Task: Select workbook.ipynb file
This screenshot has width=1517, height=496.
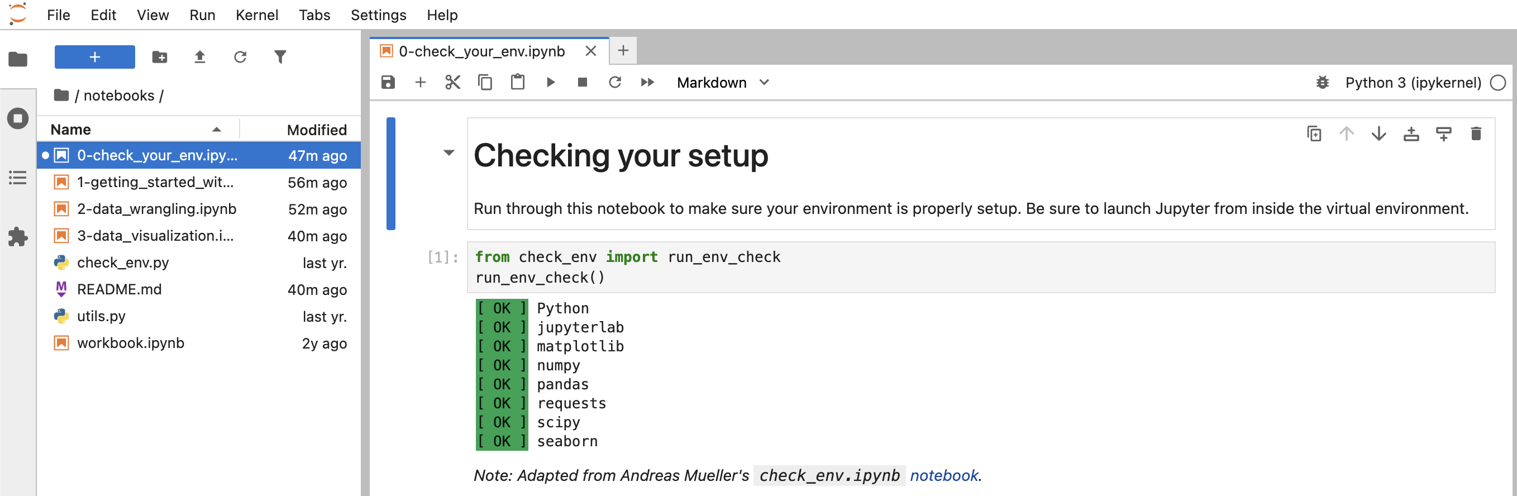Action: pyautogui.click(x=199, y=344)
